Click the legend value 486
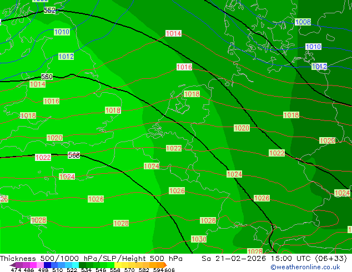Viewport: 352px width, 272px height. (29, 270)
